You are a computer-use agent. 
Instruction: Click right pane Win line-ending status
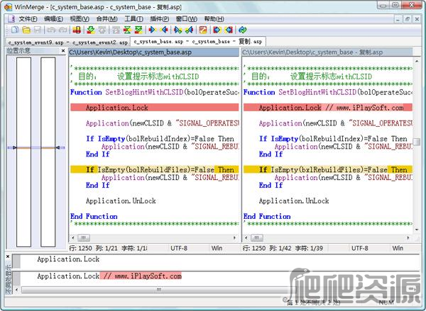[398, 248]
